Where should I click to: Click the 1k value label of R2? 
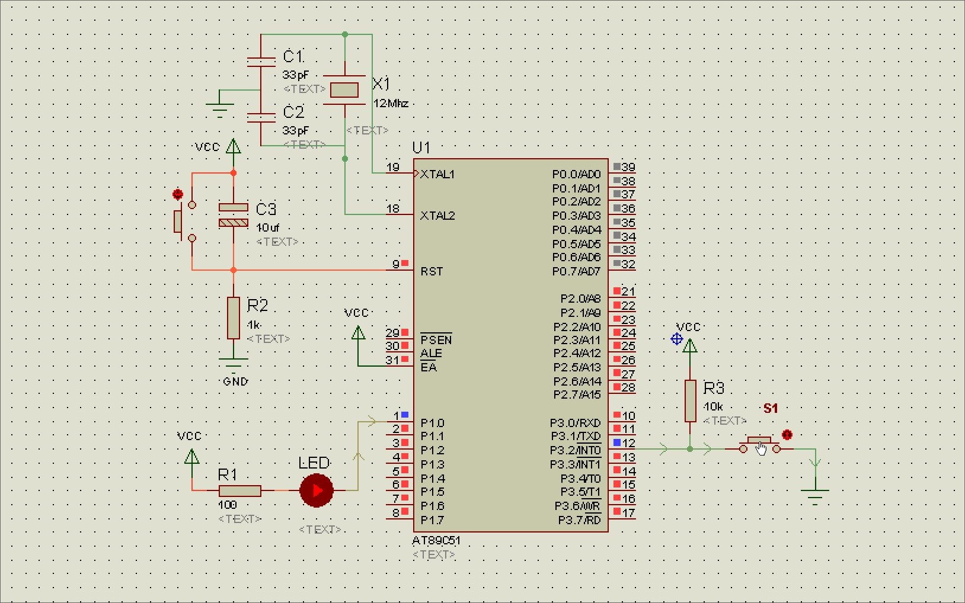254,325
